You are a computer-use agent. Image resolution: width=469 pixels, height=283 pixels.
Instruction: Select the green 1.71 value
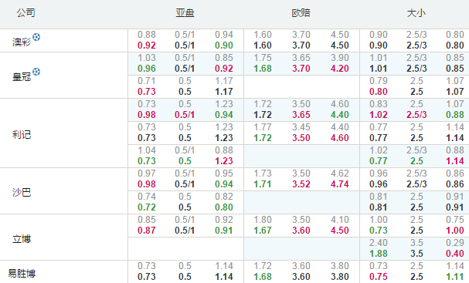tap(263, 184)
